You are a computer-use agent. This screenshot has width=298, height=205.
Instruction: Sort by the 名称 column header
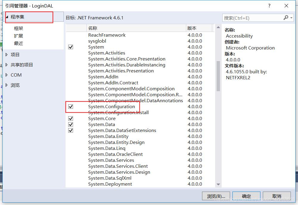click(x=136, y=28)
